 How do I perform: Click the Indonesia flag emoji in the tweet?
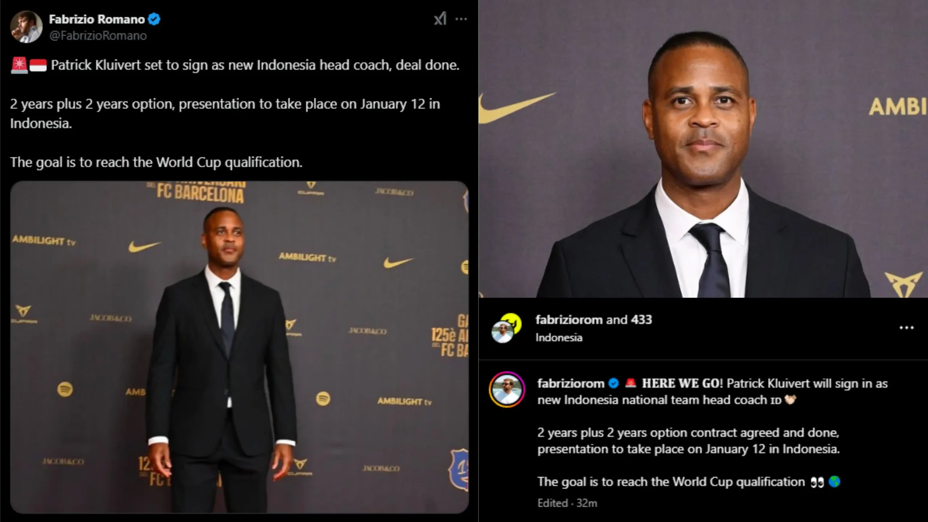(x=38, y=65)
